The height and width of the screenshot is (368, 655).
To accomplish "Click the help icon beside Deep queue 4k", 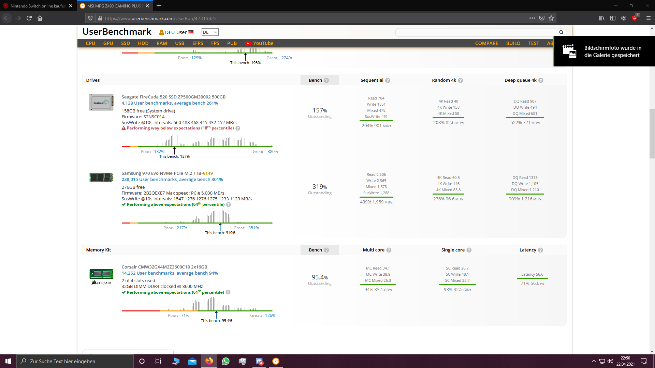I will tap(541, 80).
